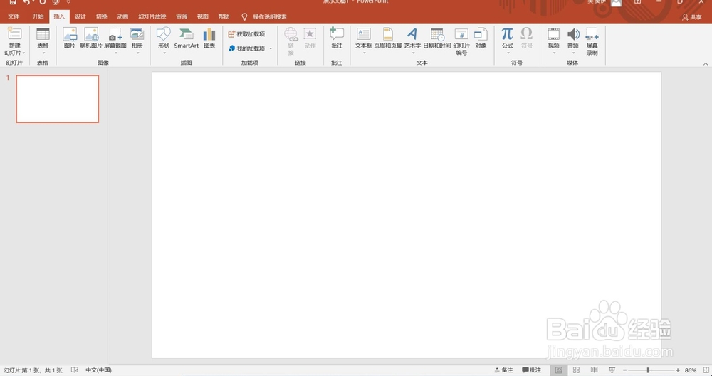The image size is (712, 376).
Task: Switch to slide sorter view
Action: coord(576,370)
